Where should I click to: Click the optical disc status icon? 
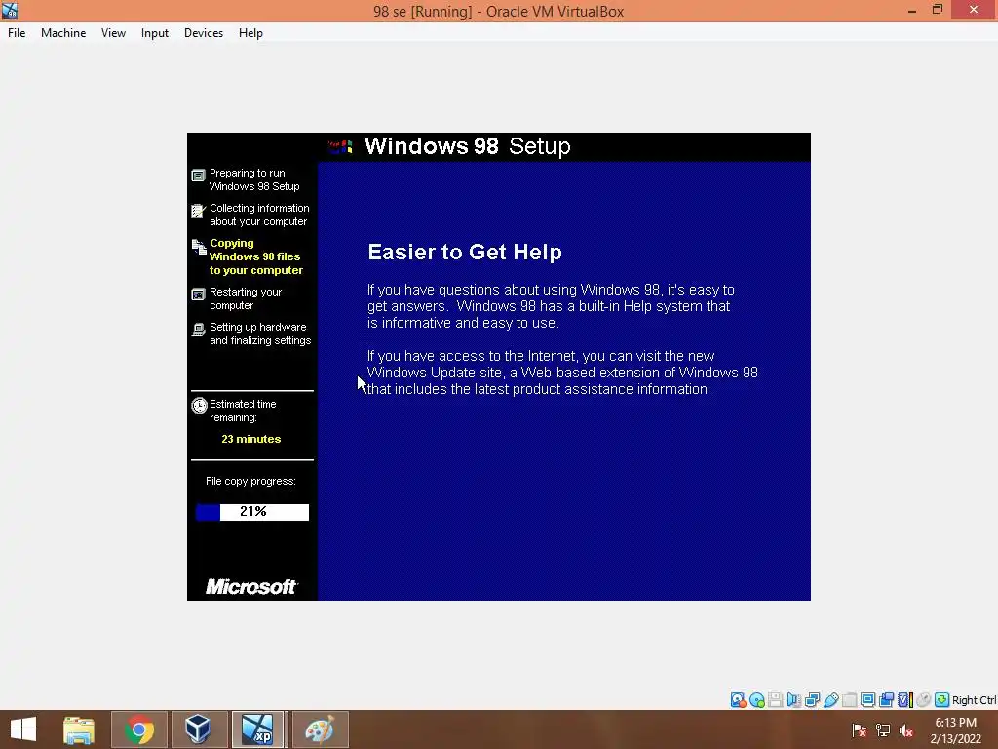(x=756, y=700)
